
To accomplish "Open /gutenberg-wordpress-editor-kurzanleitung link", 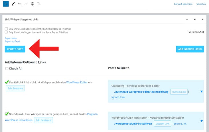I will coord(141,92).
